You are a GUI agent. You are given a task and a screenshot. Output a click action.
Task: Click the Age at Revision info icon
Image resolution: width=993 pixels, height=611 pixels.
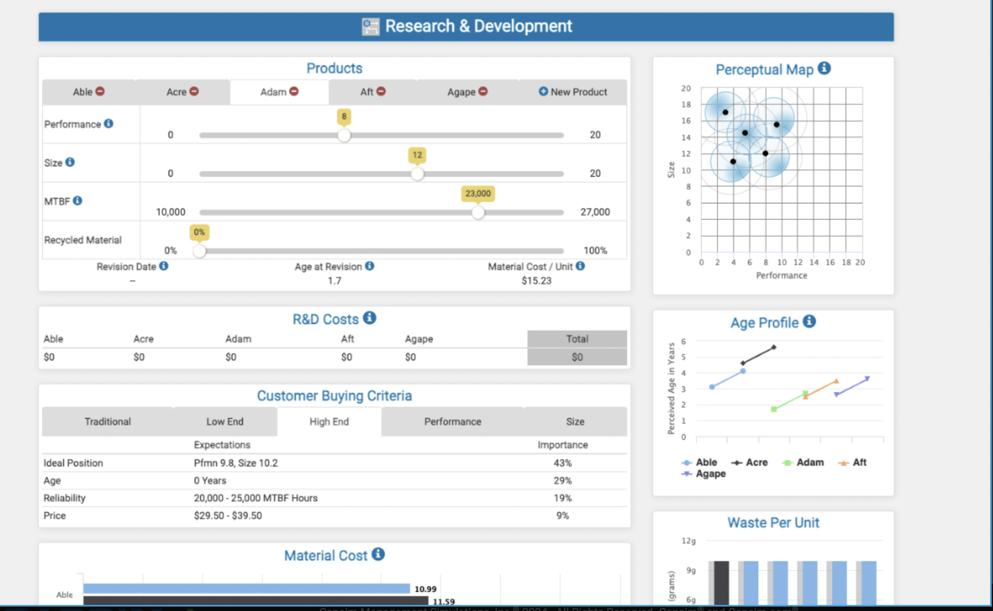tap(369, 266)
